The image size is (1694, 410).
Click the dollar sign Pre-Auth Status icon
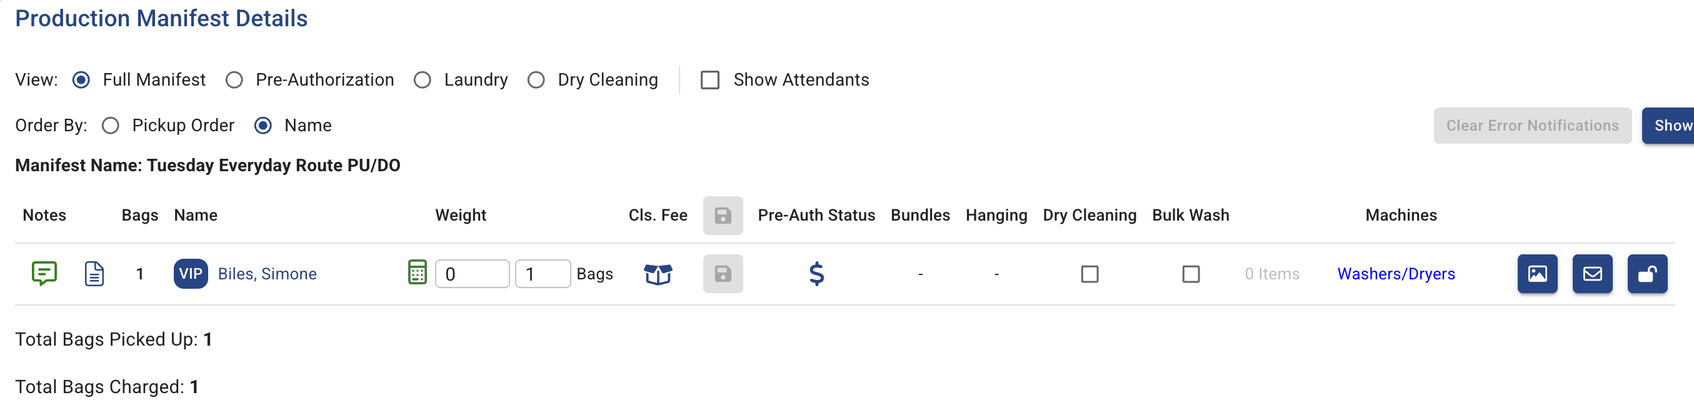pos(816,273)
